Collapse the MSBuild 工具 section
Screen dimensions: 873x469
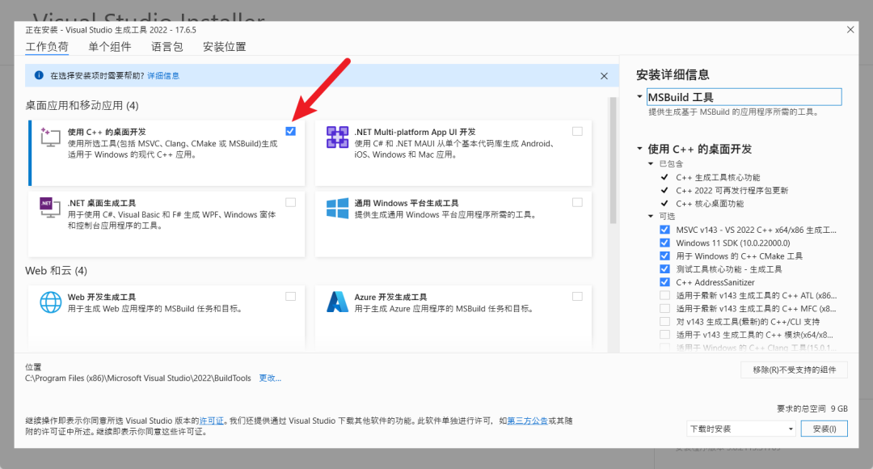click(639, 96)
